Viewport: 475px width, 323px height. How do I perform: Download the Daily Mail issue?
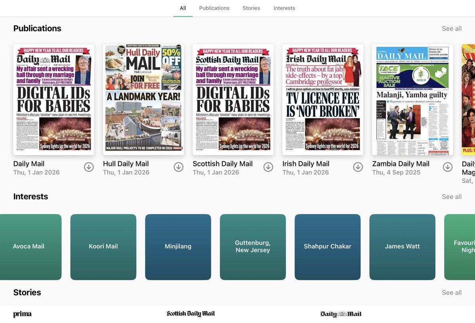coord(89,167)
